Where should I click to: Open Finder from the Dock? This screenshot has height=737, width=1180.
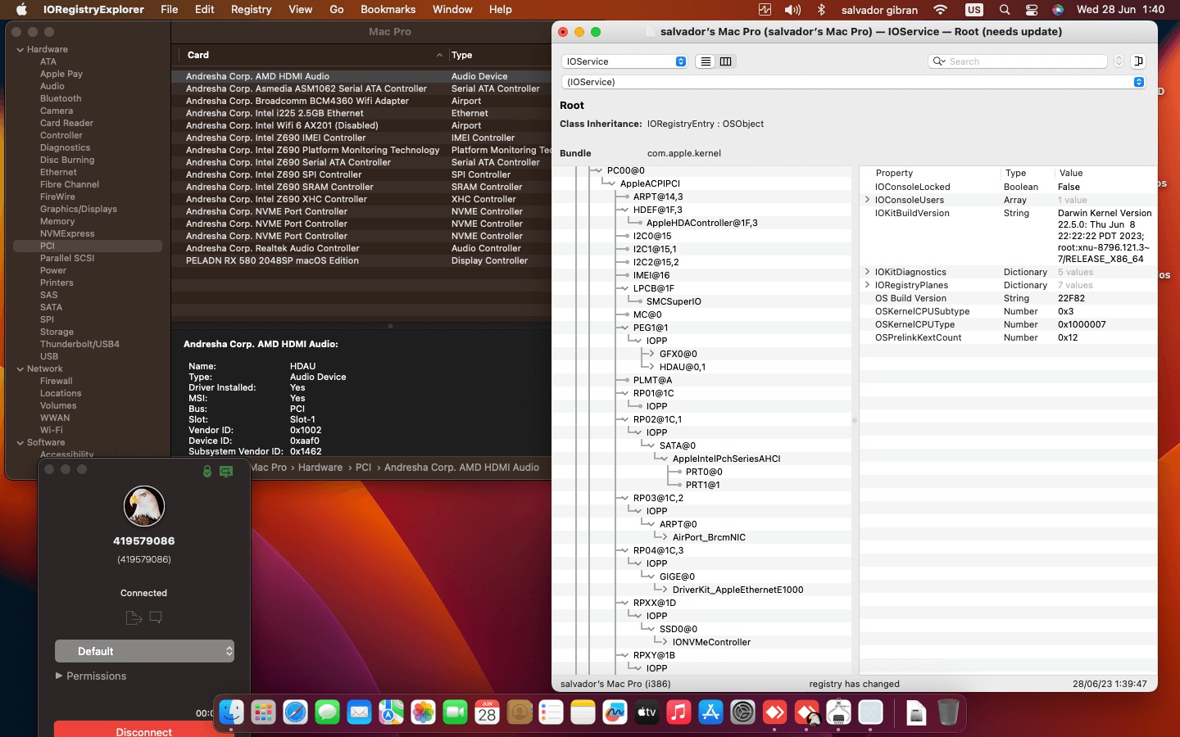pyautogui.click(x=231, y=712)
